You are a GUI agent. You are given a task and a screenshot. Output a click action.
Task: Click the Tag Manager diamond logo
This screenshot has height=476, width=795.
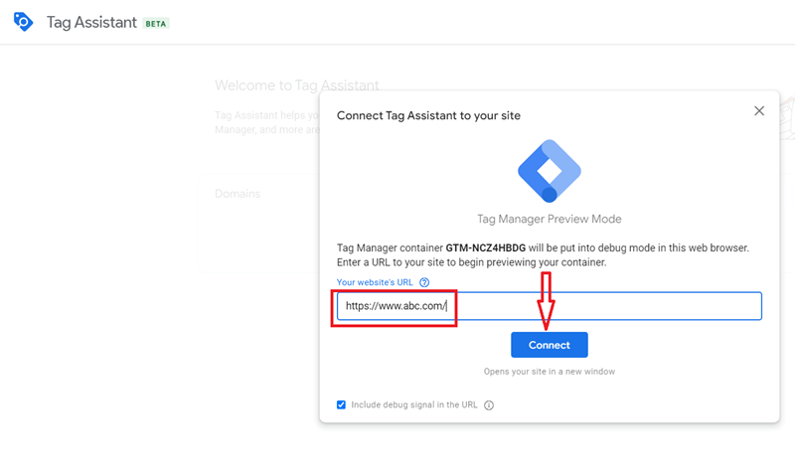tap(550, 171)
